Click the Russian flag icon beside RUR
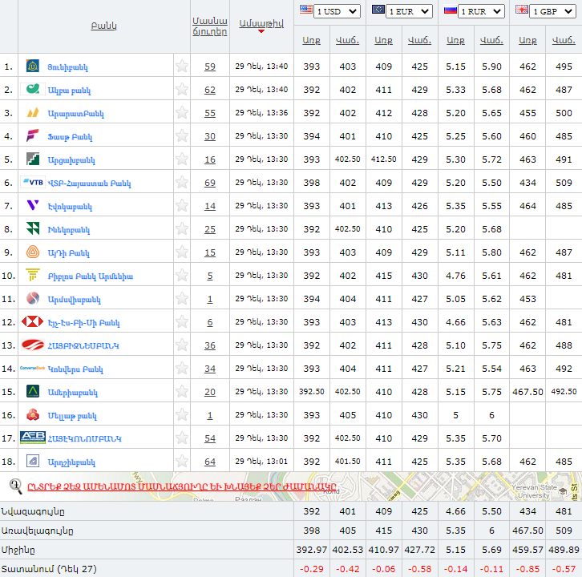 pyautogui.click(x=451, y=10)
